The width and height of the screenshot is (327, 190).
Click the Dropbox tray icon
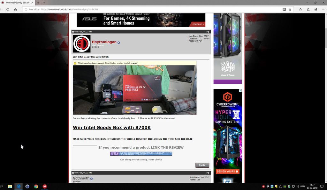268,186
